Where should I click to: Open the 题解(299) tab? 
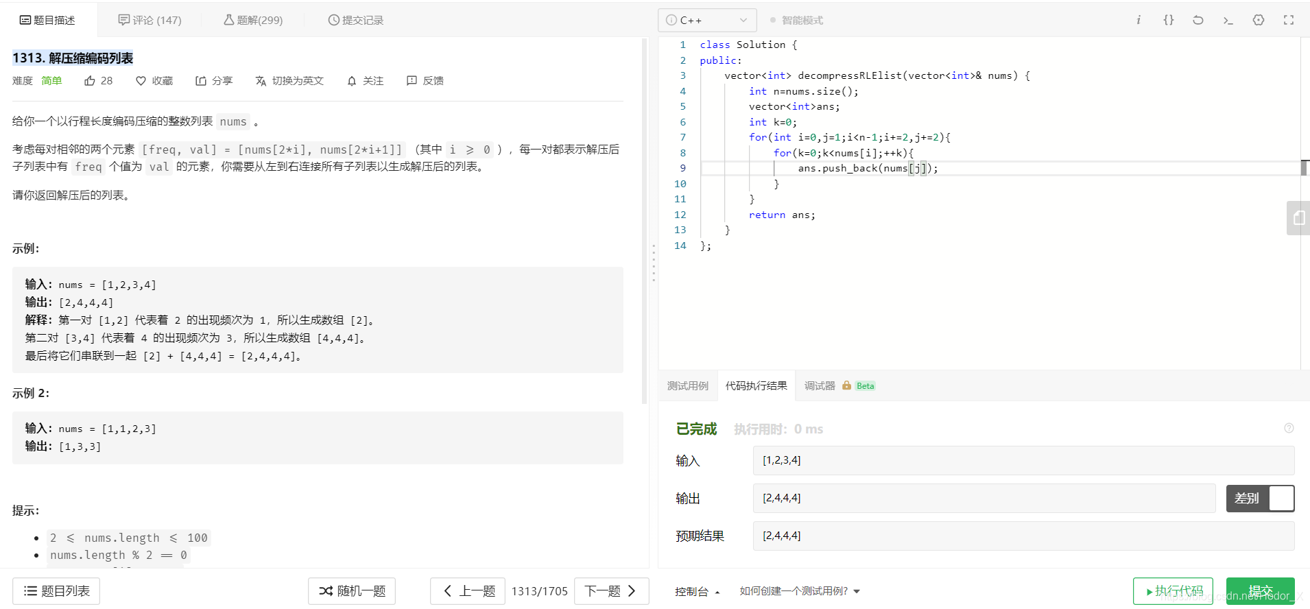[x=253, y=21]
